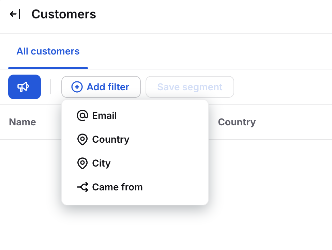
Task: Choose the Email filter option
Action: point(104,116)
